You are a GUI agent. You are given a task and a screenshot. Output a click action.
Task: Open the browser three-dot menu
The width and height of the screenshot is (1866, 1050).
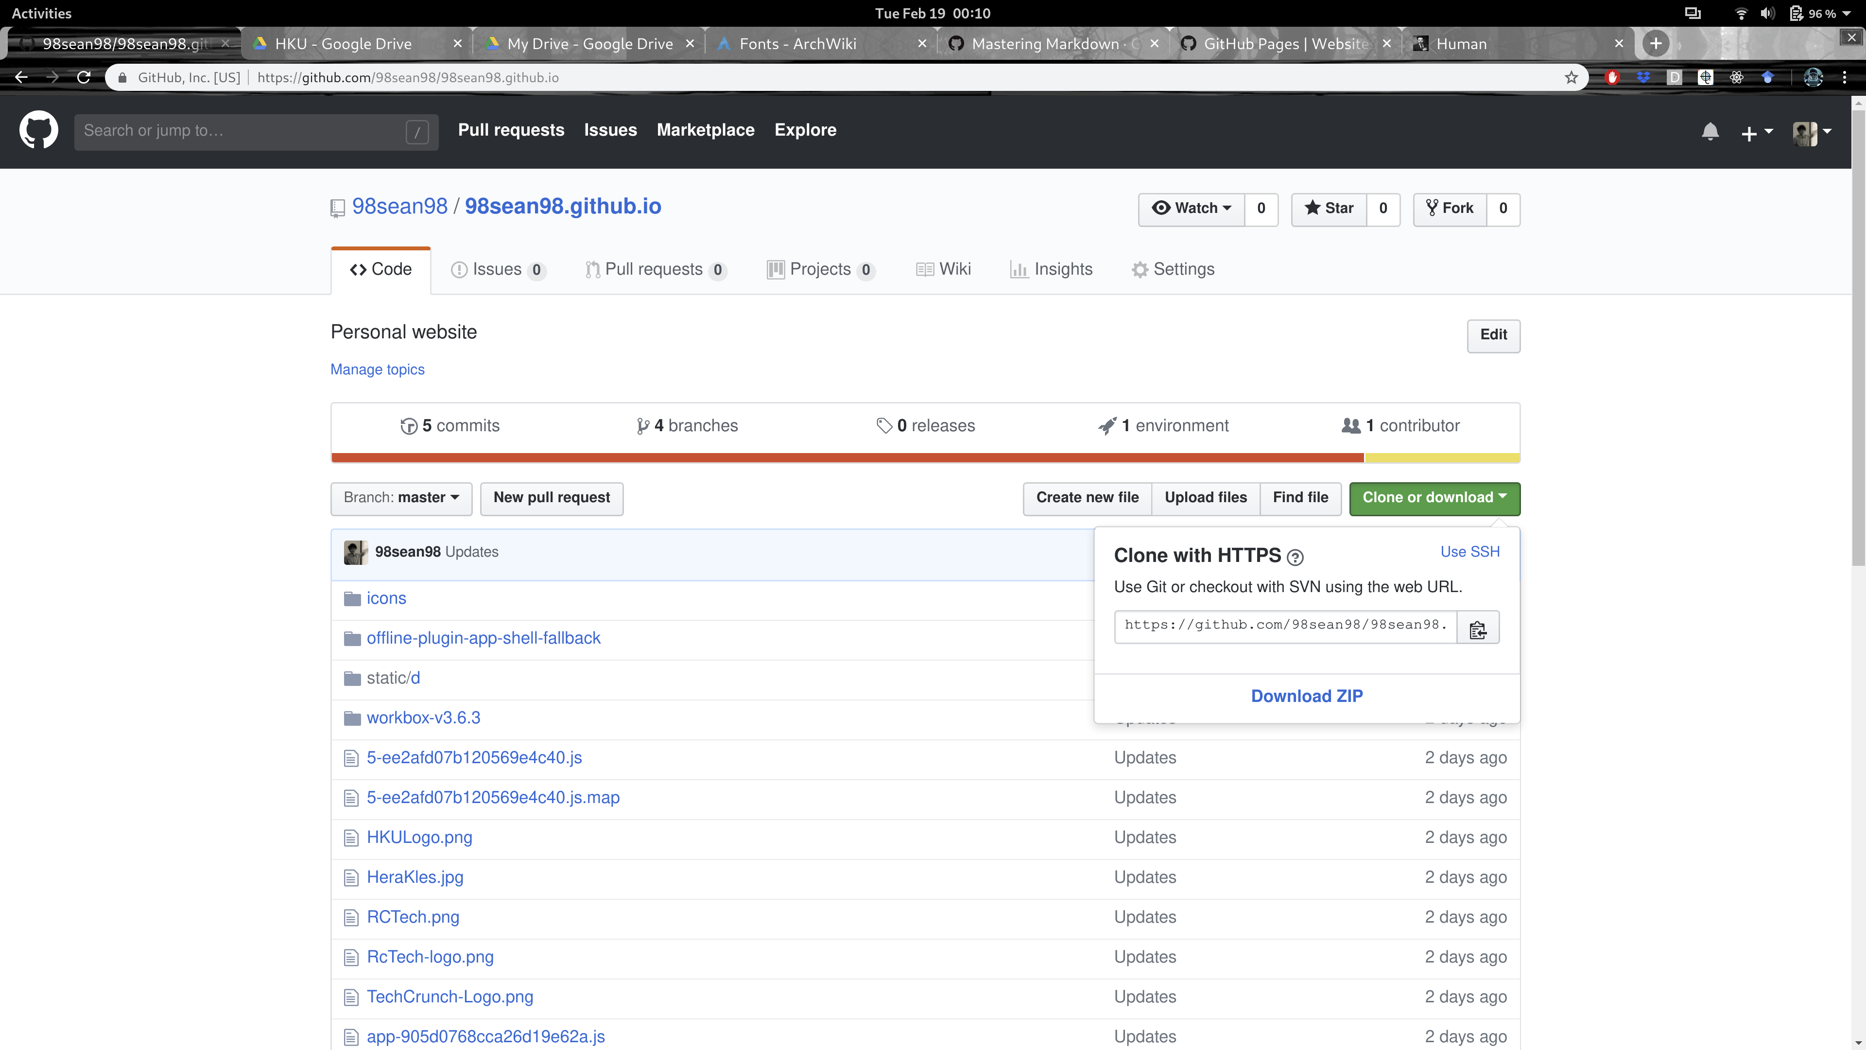1844,78
